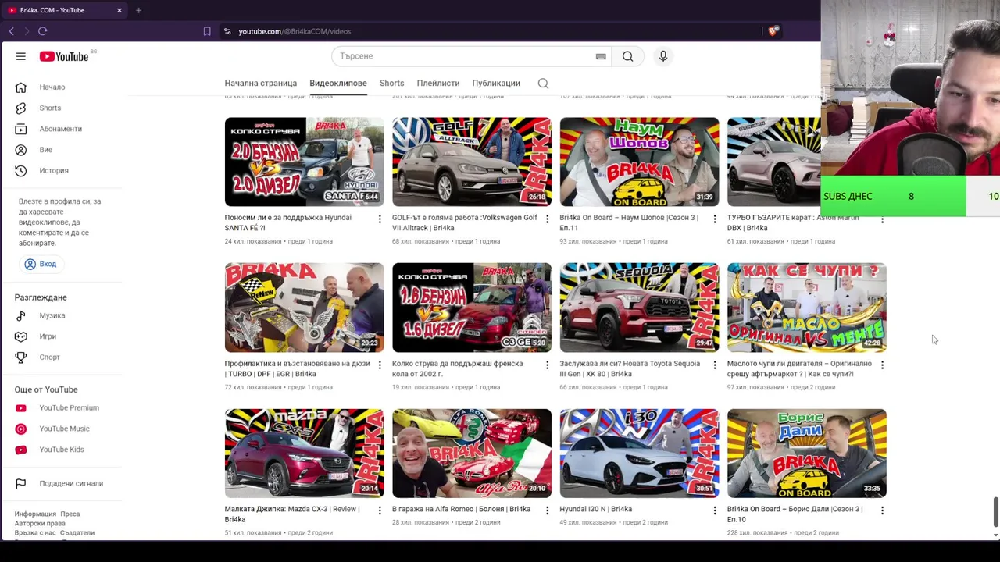1000x562 pixels.
Task: Play the 1.6 Бензин vs Дизел thumbnail
Action: [472, 308]
